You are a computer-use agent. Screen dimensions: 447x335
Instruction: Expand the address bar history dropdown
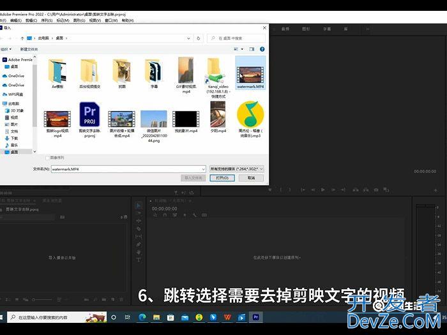pyautogui.click(x=188, y=38)
